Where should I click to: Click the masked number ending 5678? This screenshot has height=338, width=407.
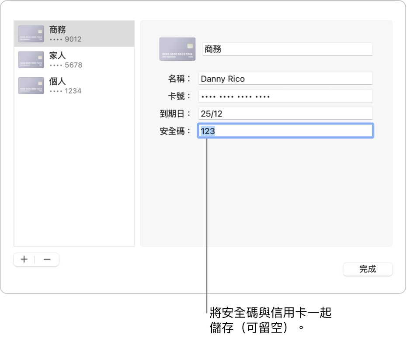coord(66,66)
